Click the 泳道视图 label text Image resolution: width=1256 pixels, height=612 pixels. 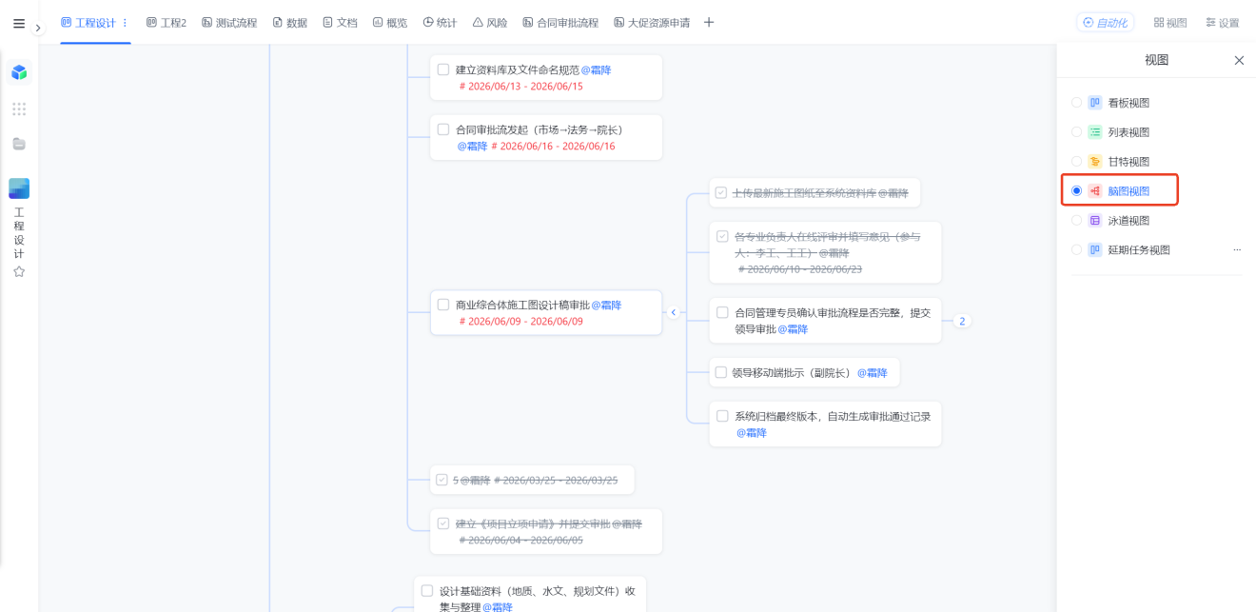(x=1128, y=221)
